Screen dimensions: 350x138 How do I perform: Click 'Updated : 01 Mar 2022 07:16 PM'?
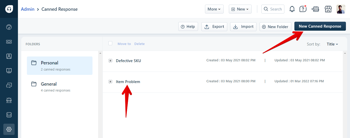[299, 81]
